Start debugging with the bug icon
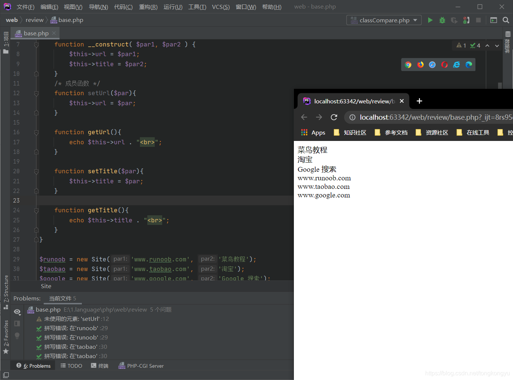Screen dimensions: 513x380 pos(442,20)
